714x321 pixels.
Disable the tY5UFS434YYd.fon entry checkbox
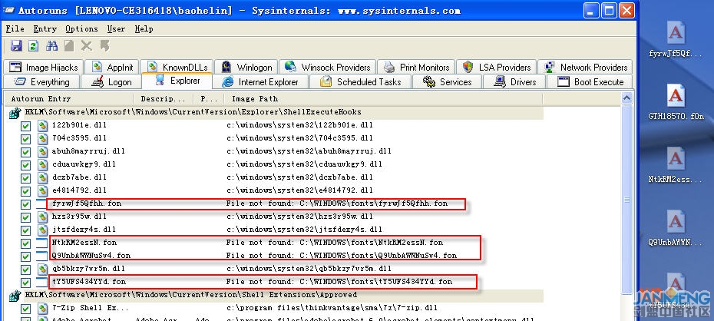[25, 283]
